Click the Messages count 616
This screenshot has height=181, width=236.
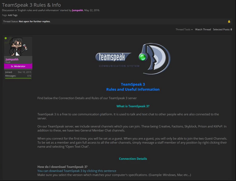[29, 76]
